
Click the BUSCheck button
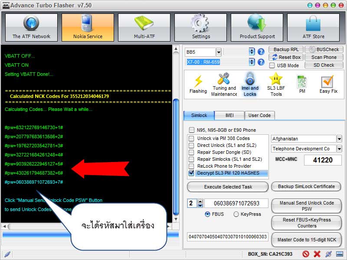(x=324, y=49)
